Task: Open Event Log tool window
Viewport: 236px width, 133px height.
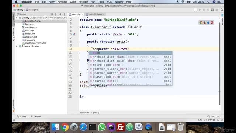Action: 213,116
